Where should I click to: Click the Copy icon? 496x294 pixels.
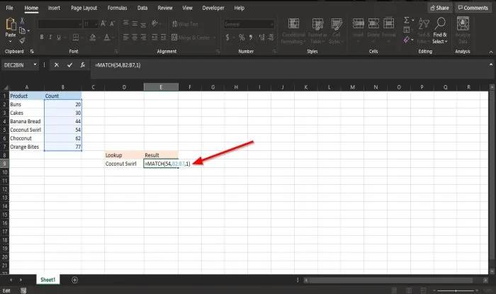[x=22, y=30]
